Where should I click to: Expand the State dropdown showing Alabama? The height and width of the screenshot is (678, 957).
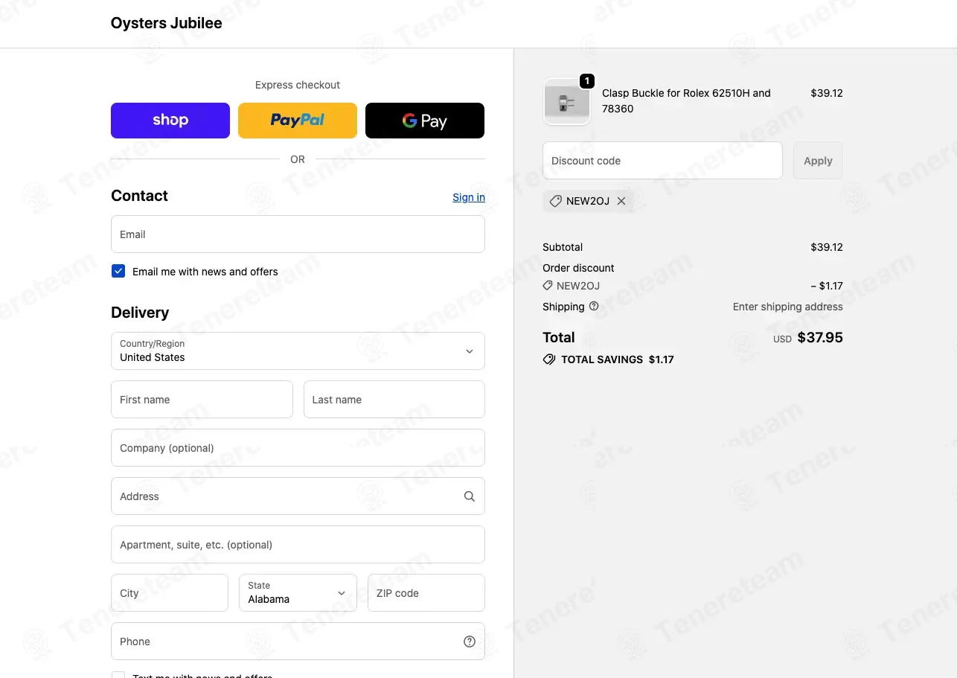tap(298, 592)
